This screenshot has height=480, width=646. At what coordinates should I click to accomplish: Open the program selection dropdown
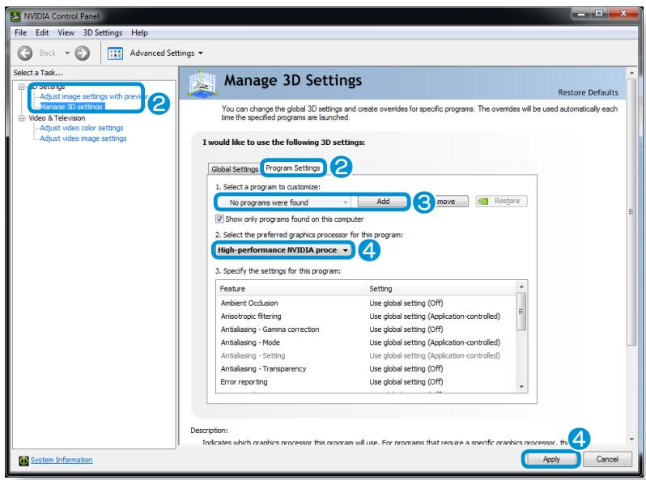pos(283,202)
